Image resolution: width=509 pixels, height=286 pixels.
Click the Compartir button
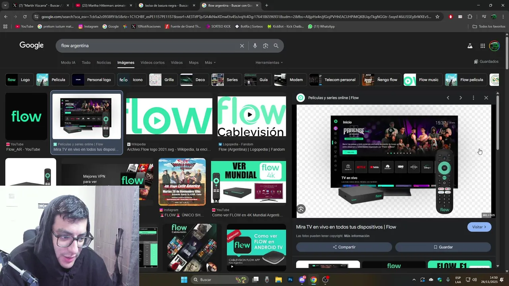[x=344, y=247]
